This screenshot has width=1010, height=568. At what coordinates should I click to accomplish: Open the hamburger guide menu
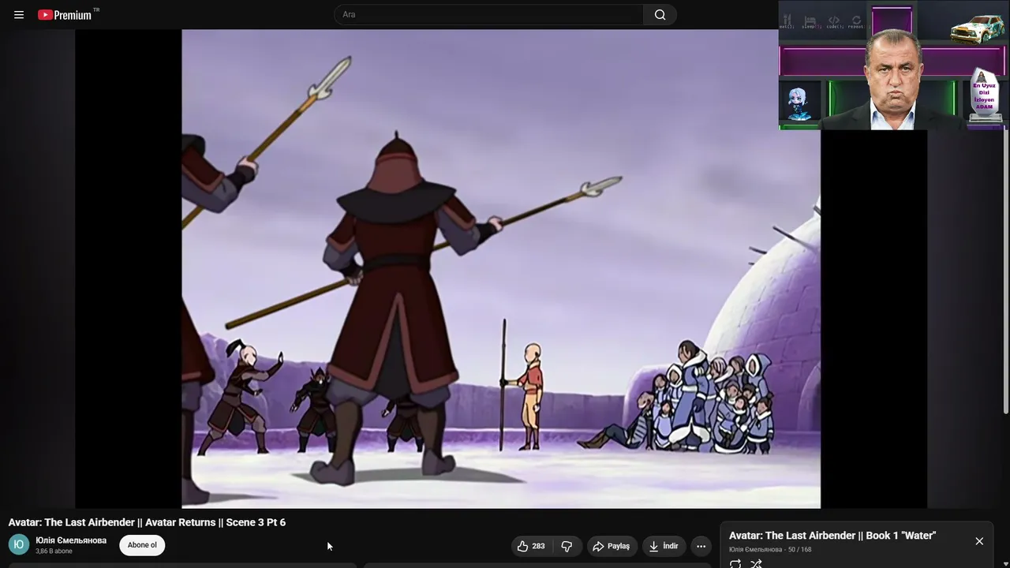point(19,15)
